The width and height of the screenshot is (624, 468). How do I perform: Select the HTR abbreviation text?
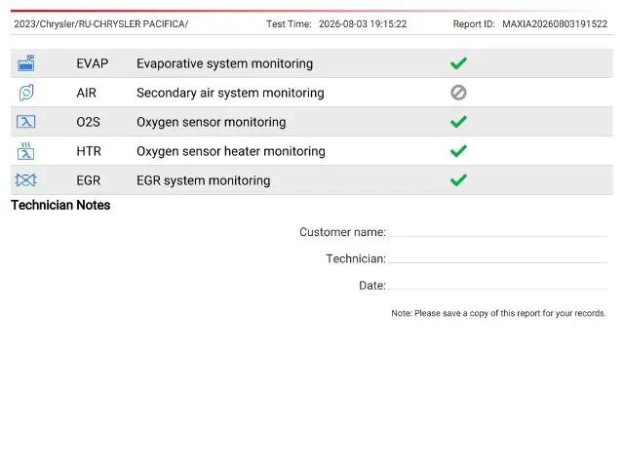[89, 151]
